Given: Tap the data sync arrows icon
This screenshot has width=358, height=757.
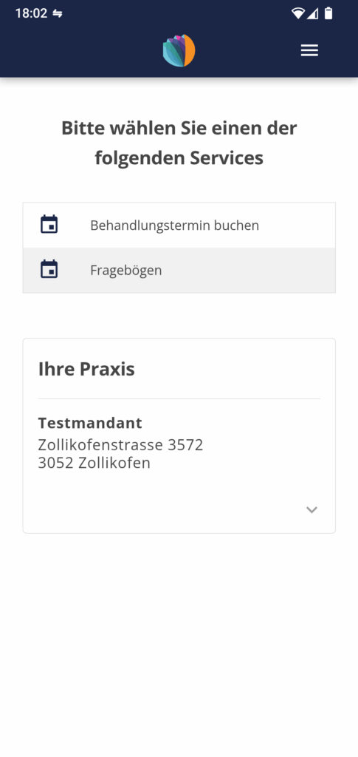Looking at the screenshot, I should click(x=58, y=13).
